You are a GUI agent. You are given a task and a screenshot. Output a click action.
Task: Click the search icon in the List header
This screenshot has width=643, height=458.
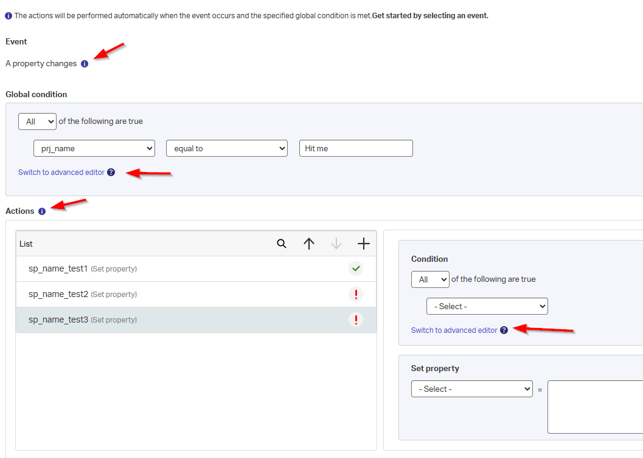coord(282,244)
